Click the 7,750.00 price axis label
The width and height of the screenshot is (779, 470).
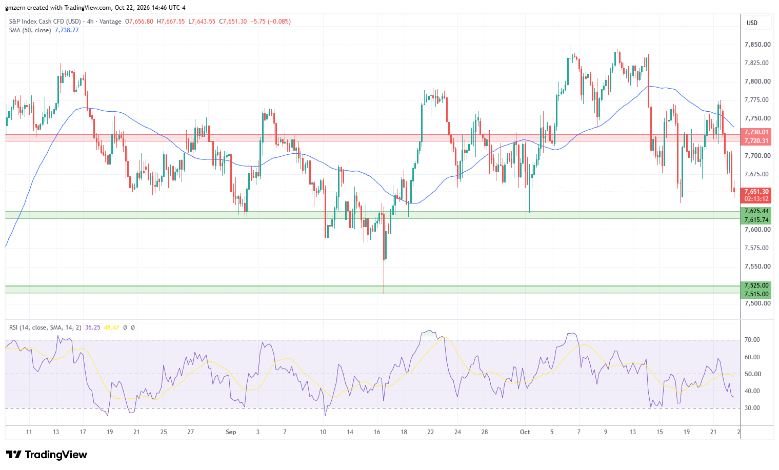[x=757, y=118]
